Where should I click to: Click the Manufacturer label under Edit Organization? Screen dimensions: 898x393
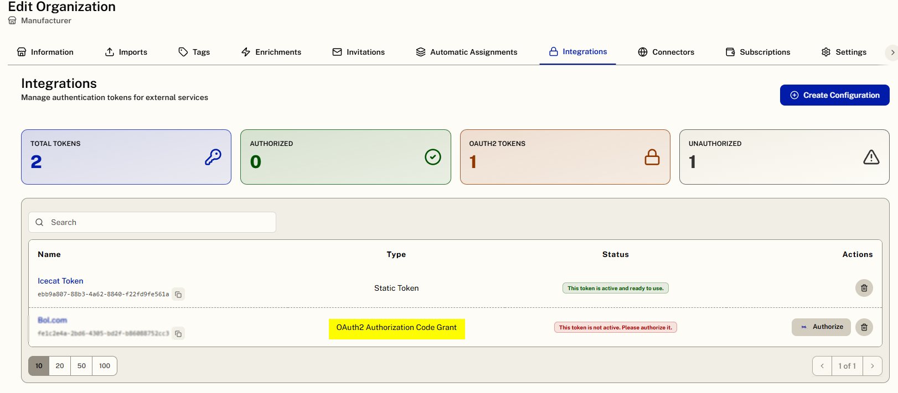pyautogui.click(x=46, y=20)
